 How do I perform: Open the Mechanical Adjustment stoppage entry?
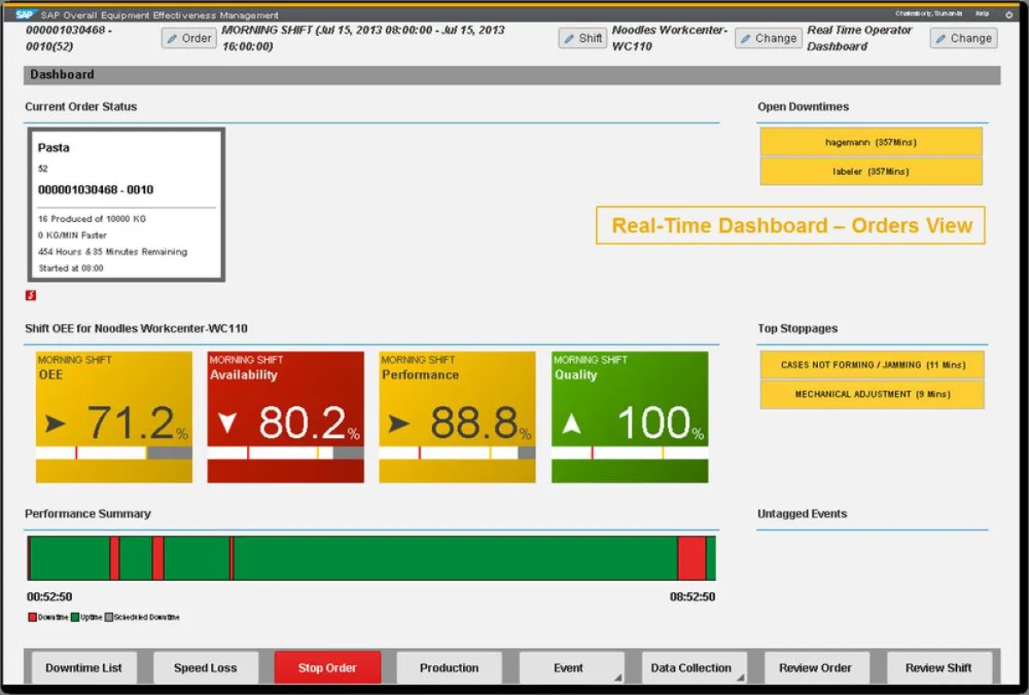coord(870,394)
